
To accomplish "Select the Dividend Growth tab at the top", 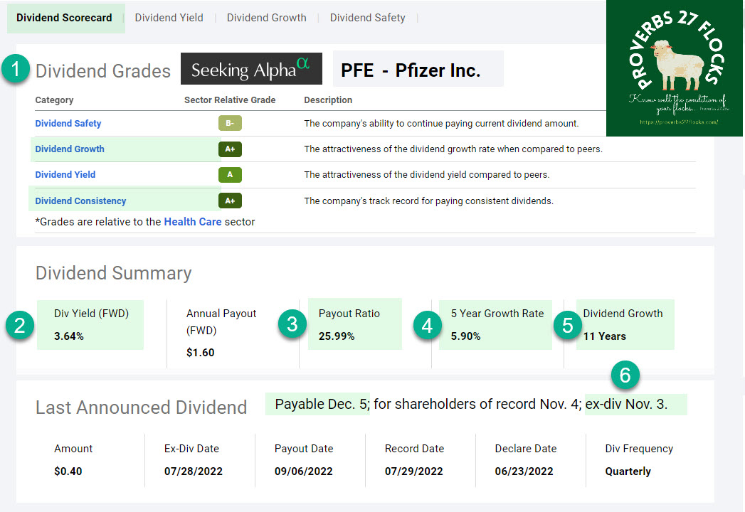I will pyautogui.click(x=266, y=17).
